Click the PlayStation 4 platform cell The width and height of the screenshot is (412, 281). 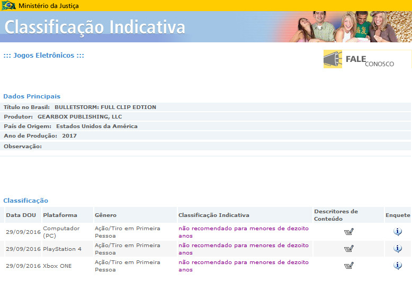(x=62, y=249)
